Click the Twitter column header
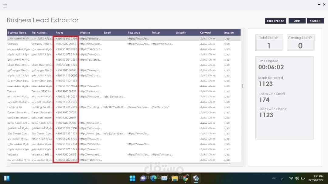328x184 pixels. (x=156, y=32)
